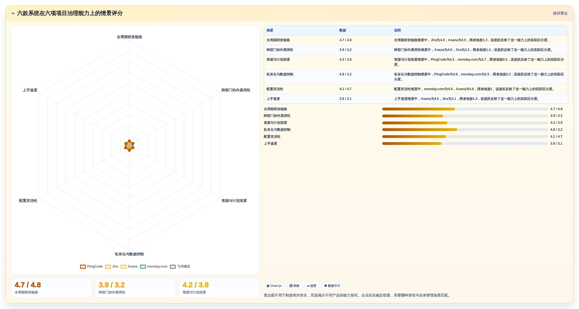Click the 私有化与数据控制 progress bar

point(465,130)
